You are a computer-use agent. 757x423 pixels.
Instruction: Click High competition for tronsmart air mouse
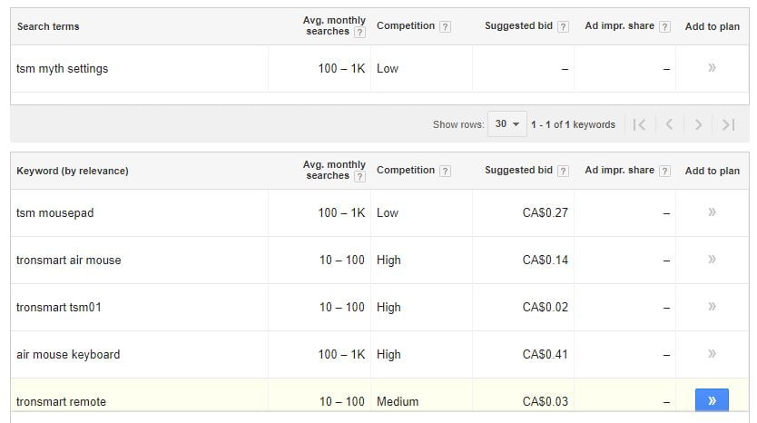coord(388,261)
